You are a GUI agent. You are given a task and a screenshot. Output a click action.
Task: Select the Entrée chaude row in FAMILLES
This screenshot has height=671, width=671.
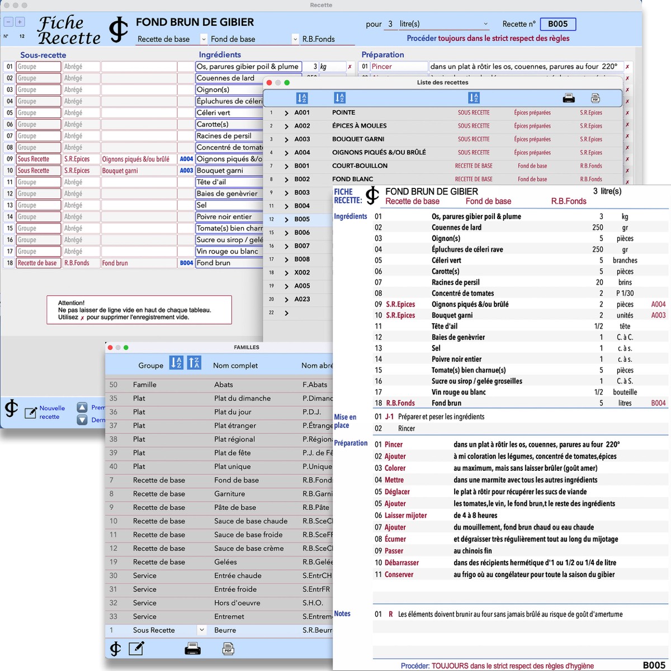tap(219, 575)
